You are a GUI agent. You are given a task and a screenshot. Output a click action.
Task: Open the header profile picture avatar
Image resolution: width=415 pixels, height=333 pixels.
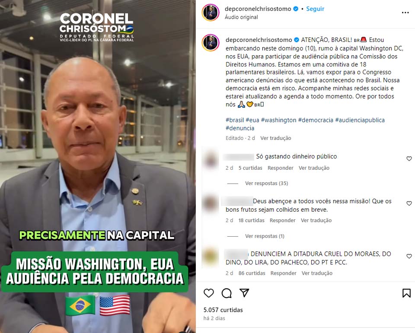(211, 13)
